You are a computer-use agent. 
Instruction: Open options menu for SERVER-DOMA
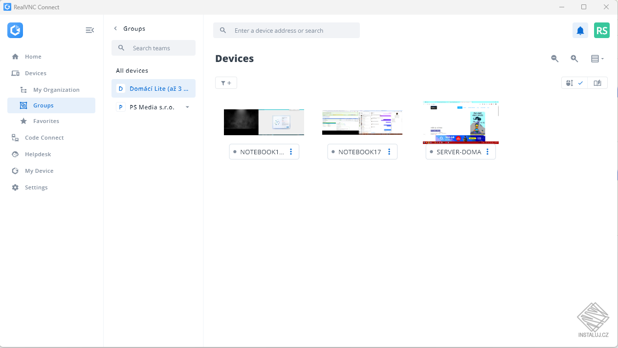487,152
